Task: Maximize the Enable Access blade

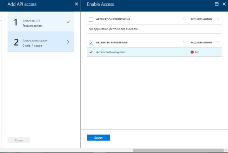Action: pyautogui.click(x=216, y=4)
